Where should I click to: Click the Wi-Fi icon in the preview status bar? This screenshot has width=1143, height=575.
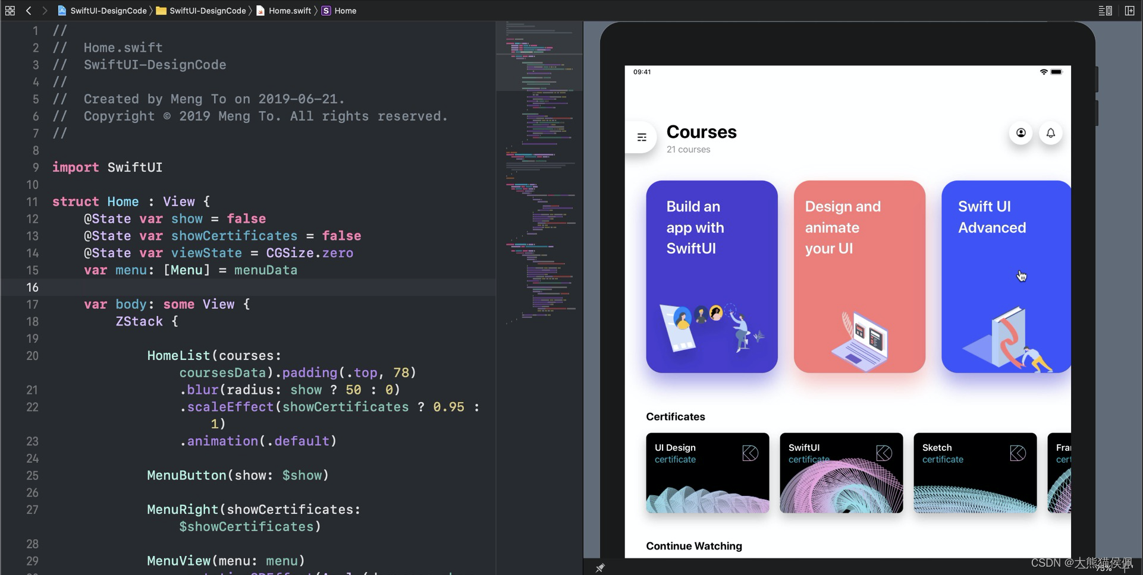(x=1043, y=72)
